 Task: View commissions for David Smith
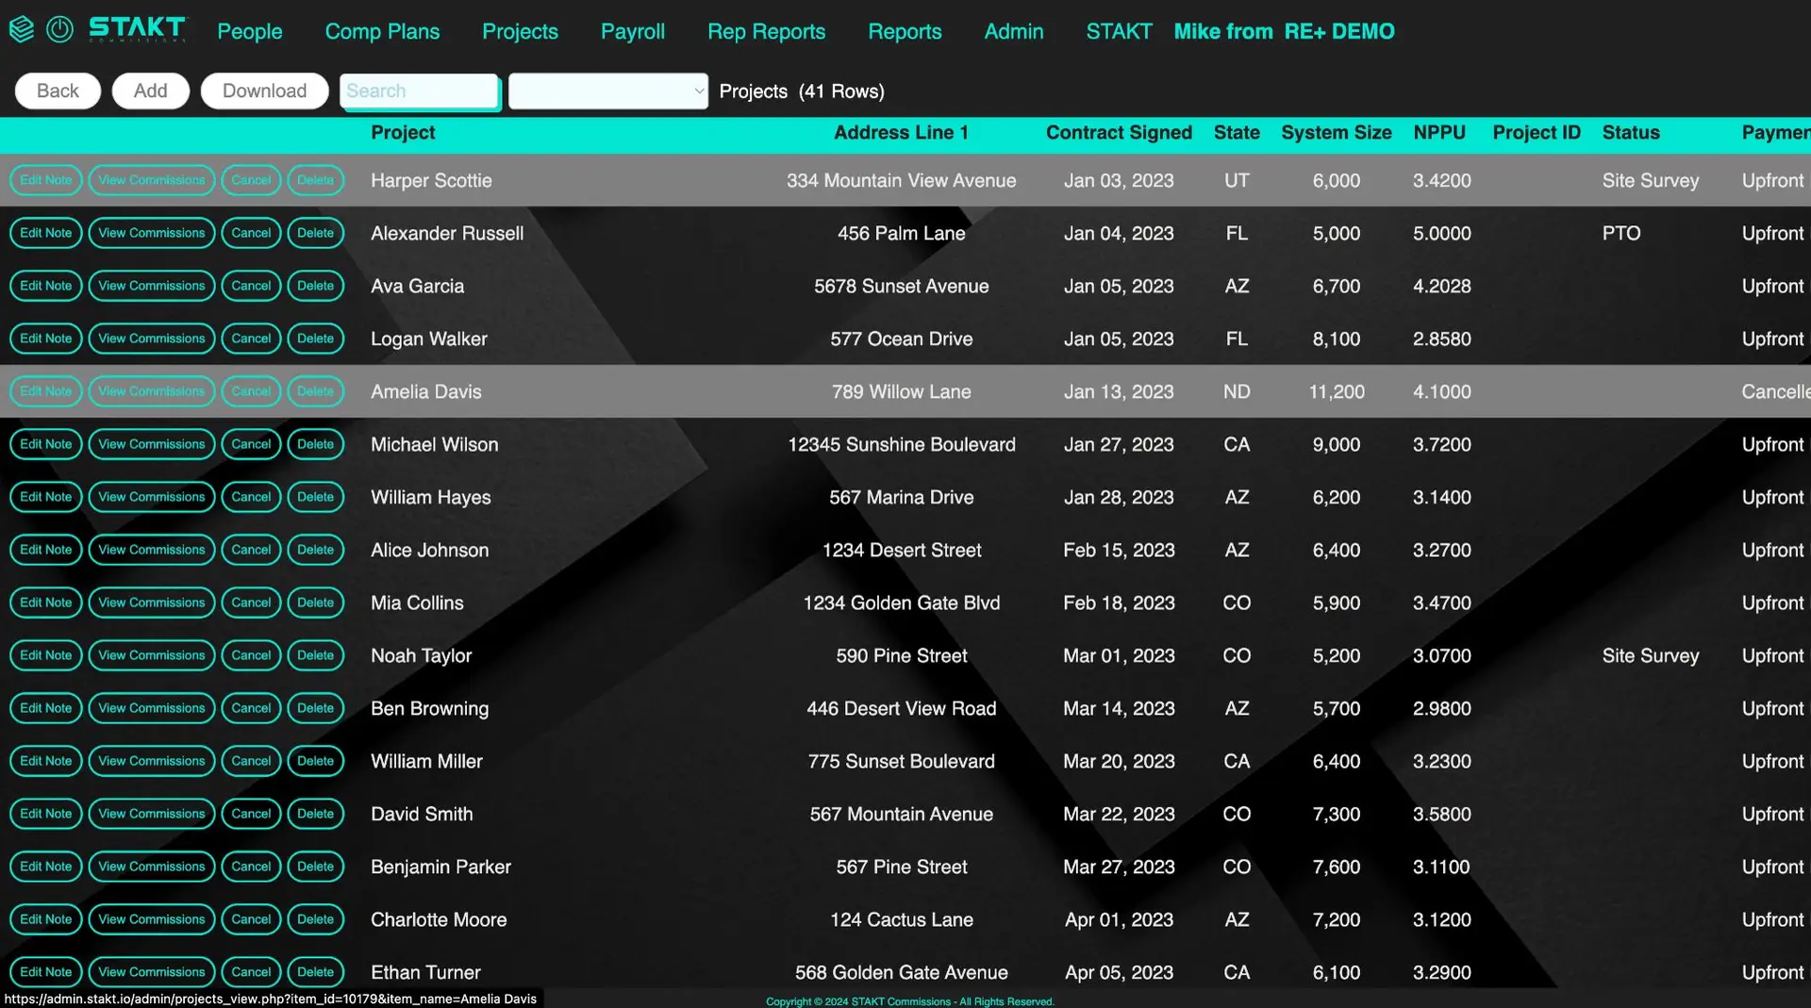click(152, 814)
